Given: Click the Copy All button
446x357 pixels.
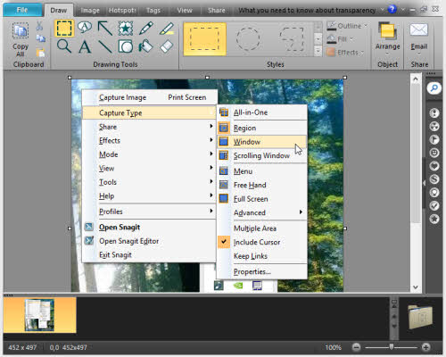Looking at the screenshot, I should (x=21, y=39).
